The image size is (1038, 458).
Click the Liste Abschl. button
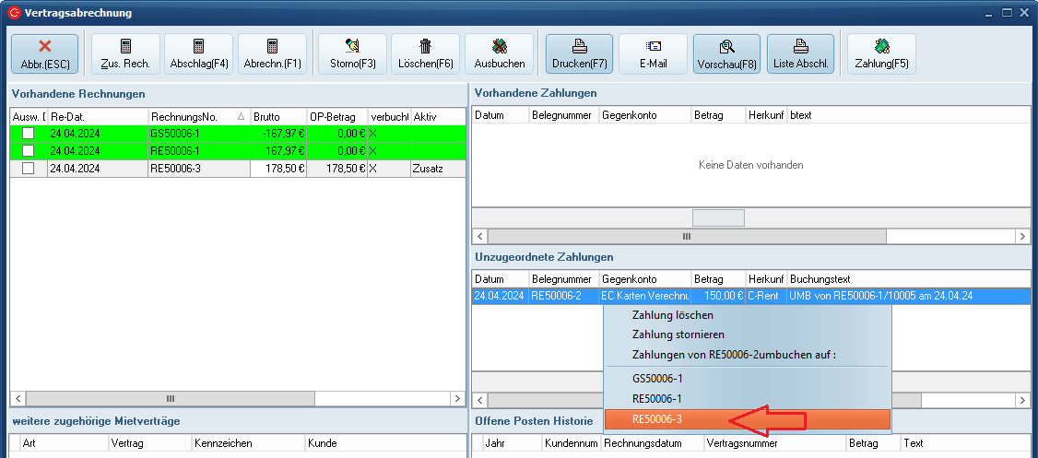[800, 54]
